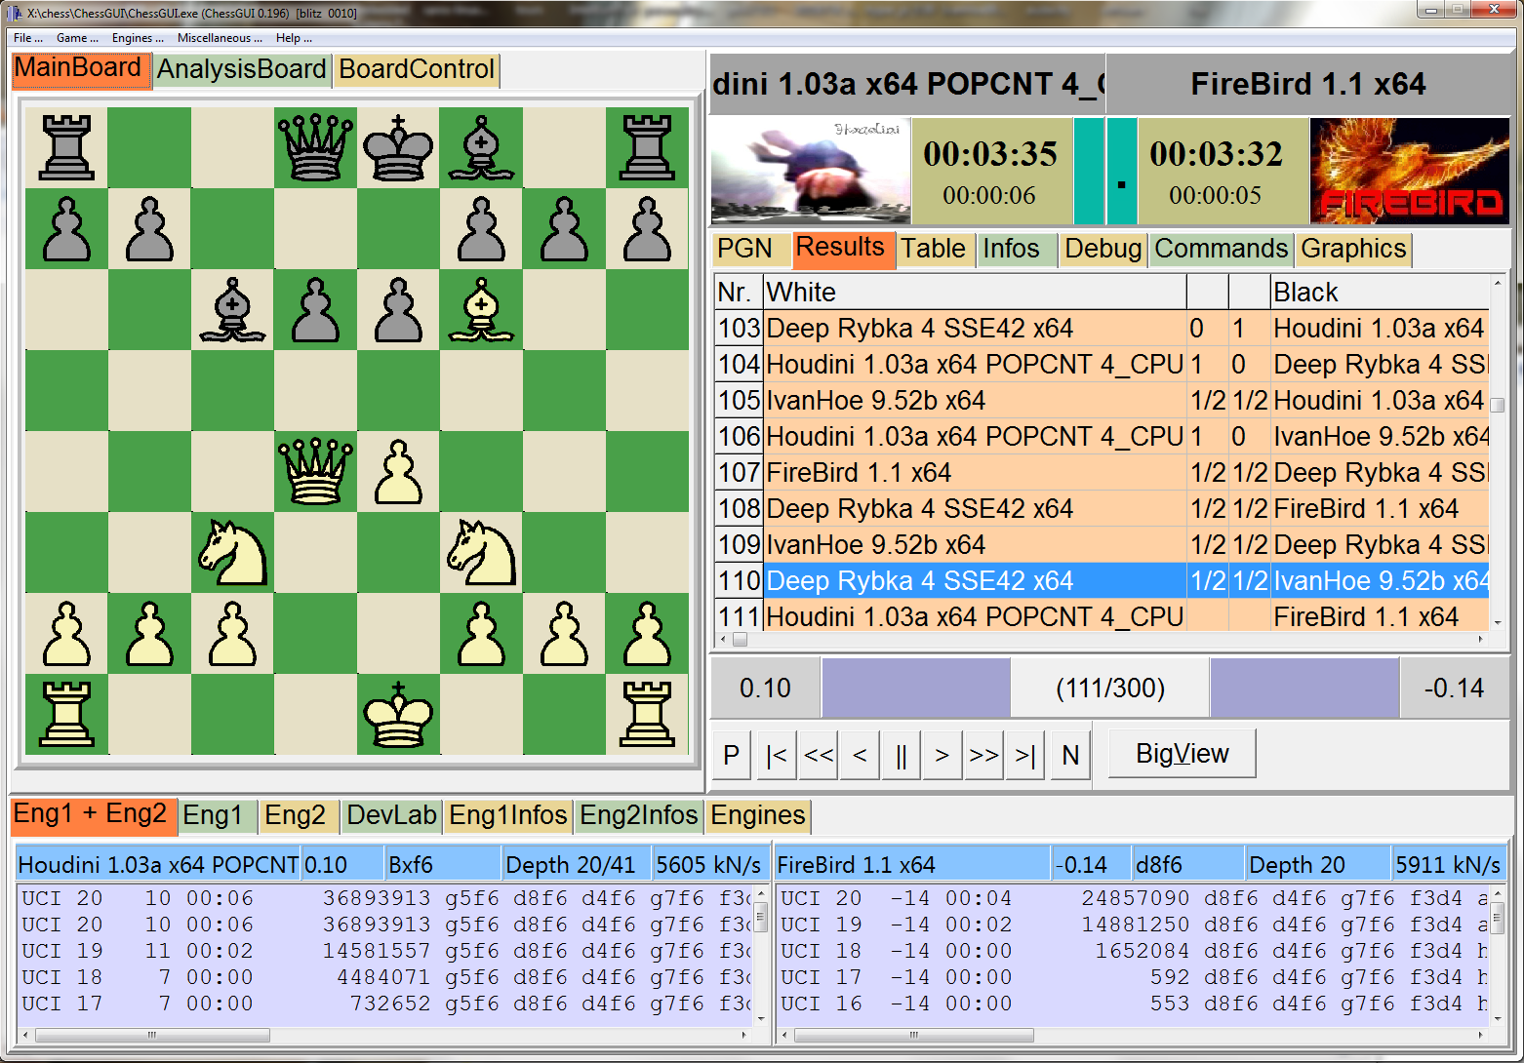The height and width of the screenshot is (1063, 1524).
Task: Select the black pawn on a7
Action: pos(66,228)
